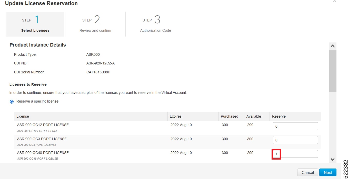Select Product Type value ASR900

93,54
